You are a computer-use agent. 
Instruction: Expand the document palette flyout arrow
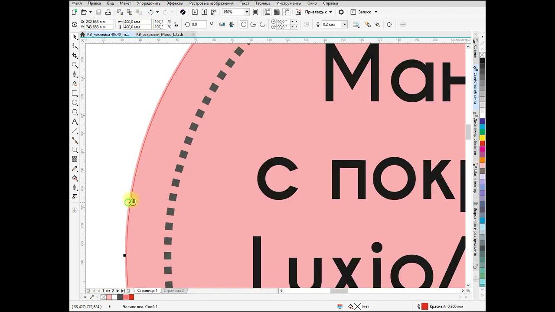tap(85, 297)
